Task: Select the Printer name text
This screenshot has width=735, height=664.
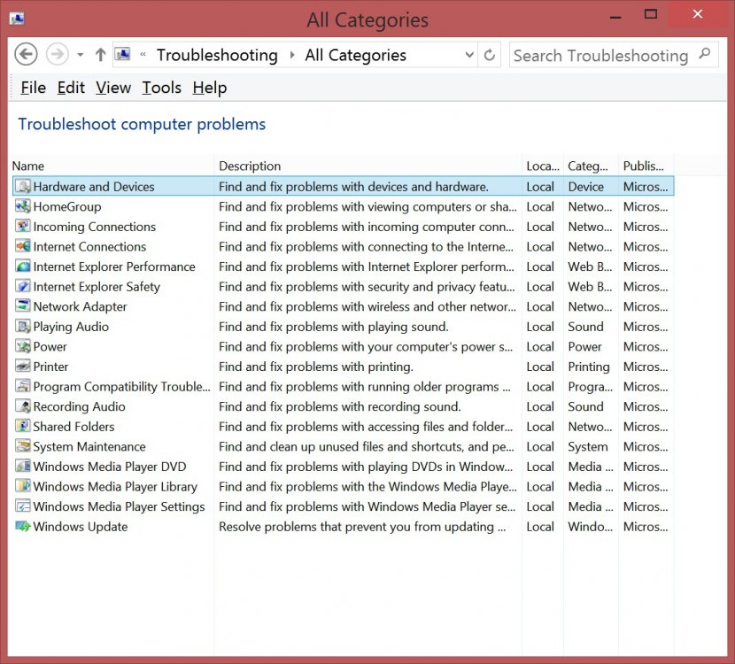Action: coord(50,367)
